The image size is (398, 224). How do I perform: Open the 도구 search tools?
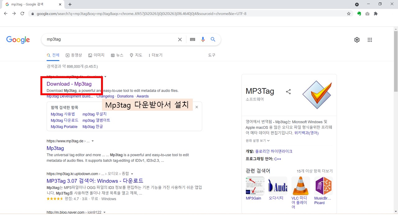(x=212, y=55)
